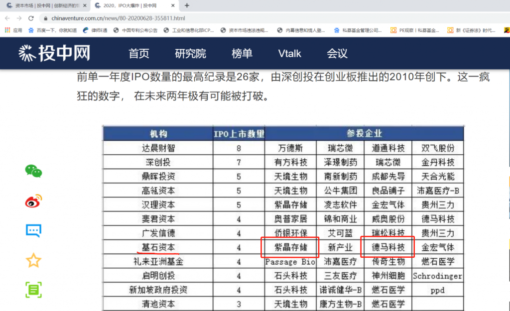Screen dimensions: 510x311
Task: Select the 斐君资本 table cell
Action: [x=158, y=219]
